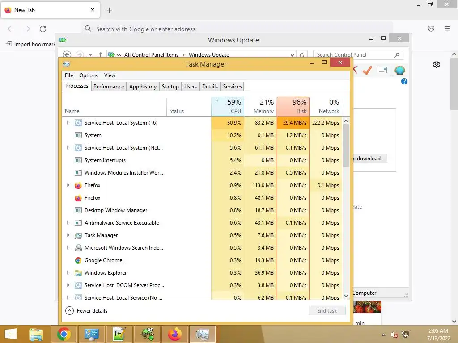The width and height of the screenshot is (458, 343).
Task: Click the process list scroll up arrow
Action: tap(346, 121)
